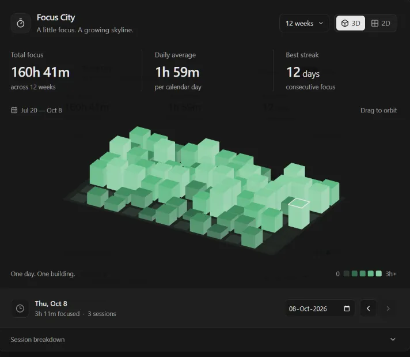
Task: Open the date picker calendar icon
Action: tap(347, 309)
